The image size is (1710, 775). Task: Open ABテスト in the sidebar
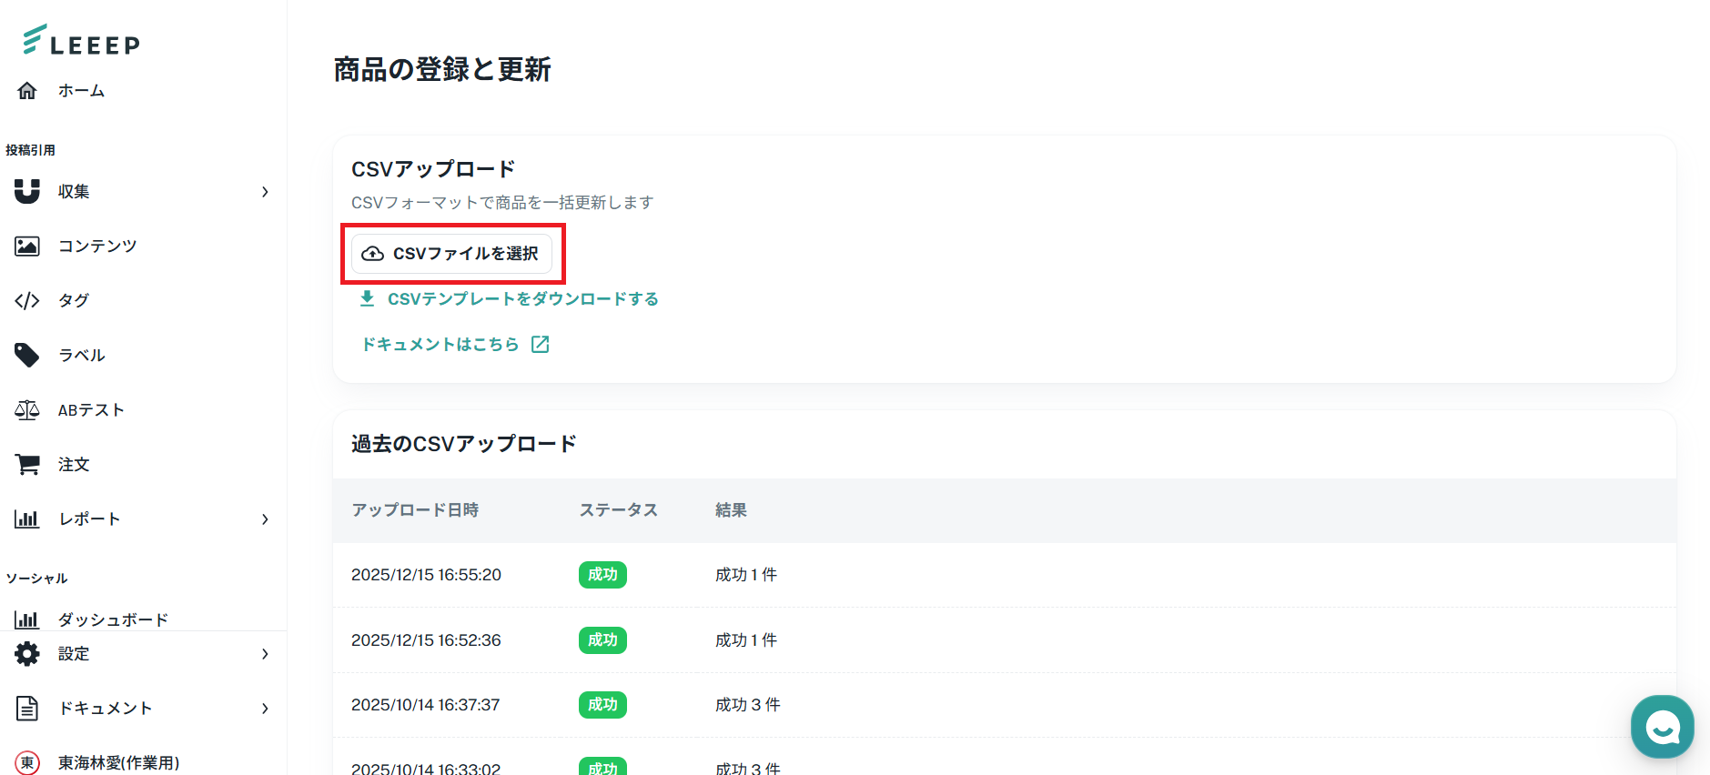(91, 410)
